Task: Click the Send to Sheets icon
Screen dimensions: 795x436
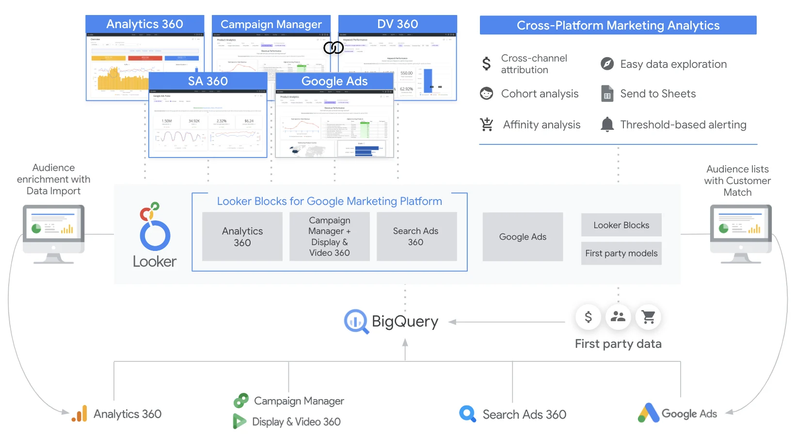Action: [606, 93]
